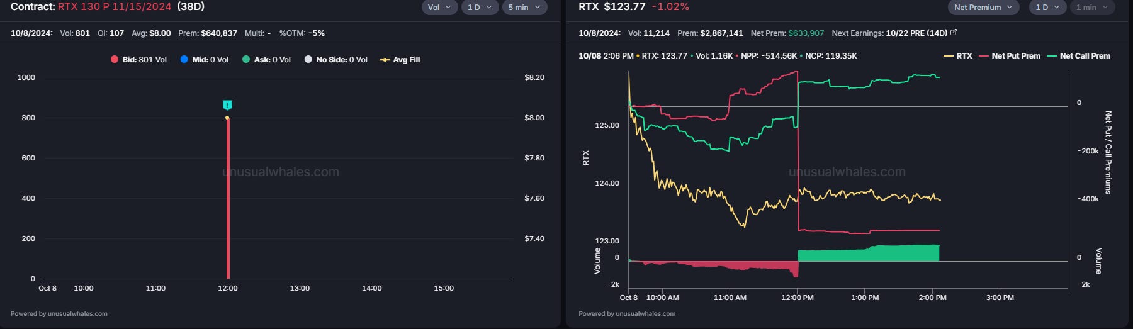Image resolution: width=1133 pixels, height=329 pixels.
Task: Open the Vol metric dropdown
Action: coord(439,7)
